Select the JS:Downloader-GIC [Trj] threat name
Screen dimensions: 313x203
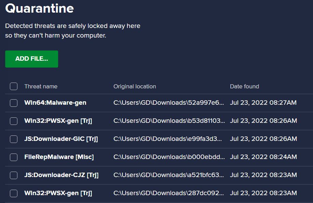[x=61, y=139]
